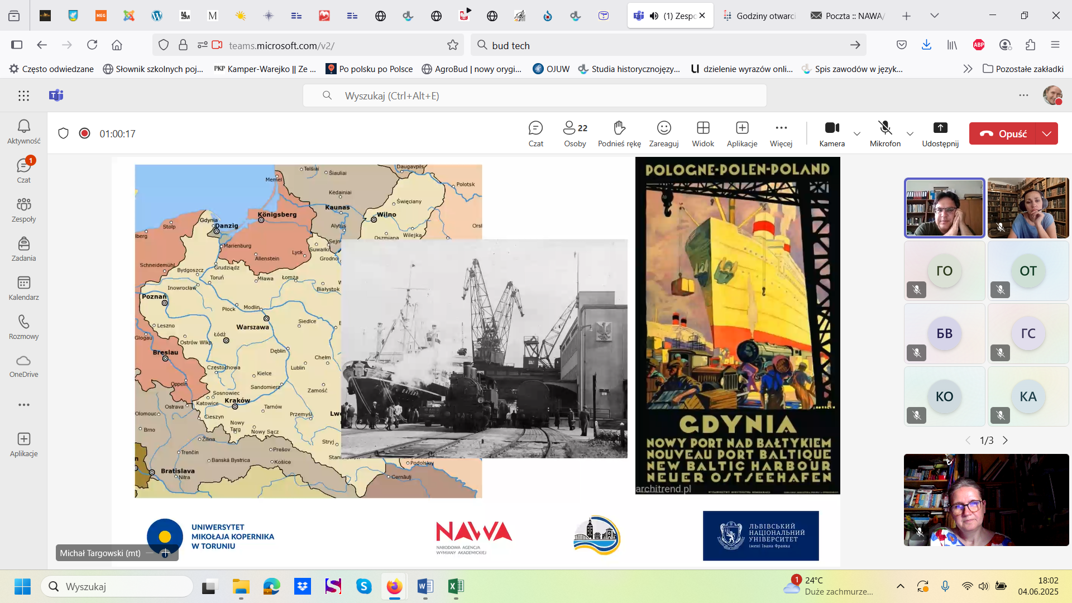Open Firefox downloads panel
Screen dimensions: 1072x603
point(926,45)
